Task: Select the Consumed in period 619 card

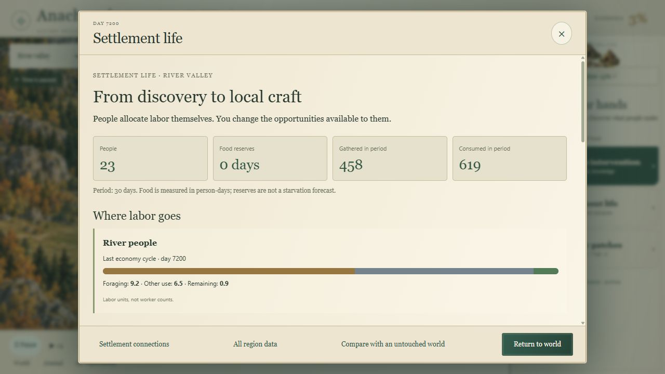Action: (510, 158)
